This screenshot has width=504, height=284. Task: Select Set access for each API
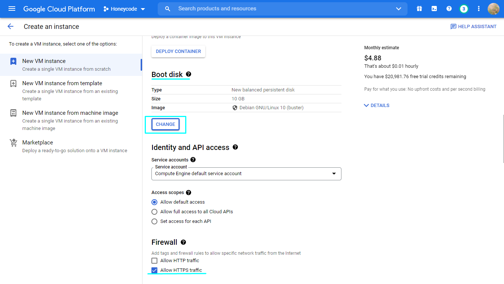tap(154, 221)
